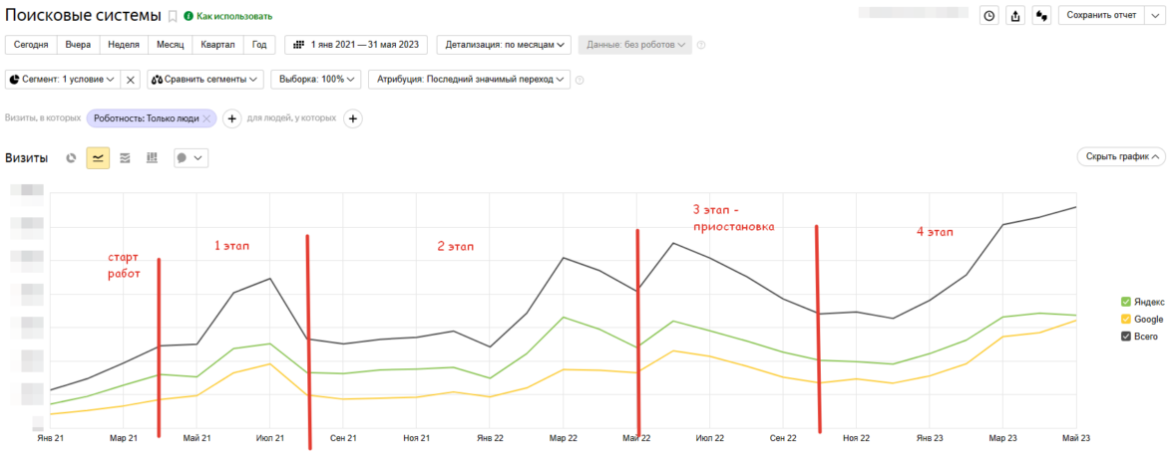
Task: Select the pie chart view icon
Action: tap(71, 157)
